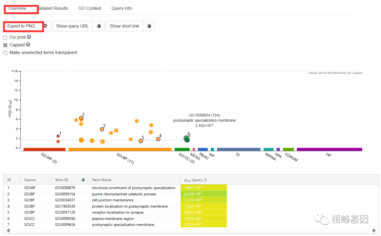Switch to the GO Context tab

(x=90, y=8)
